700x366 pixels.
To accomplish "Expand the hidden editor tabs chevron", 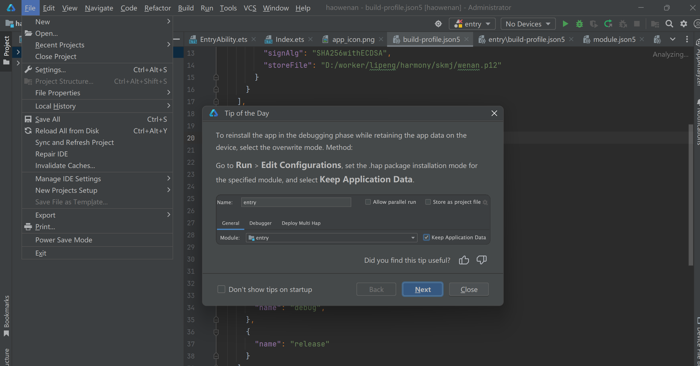I will click(x=673, y=39).
